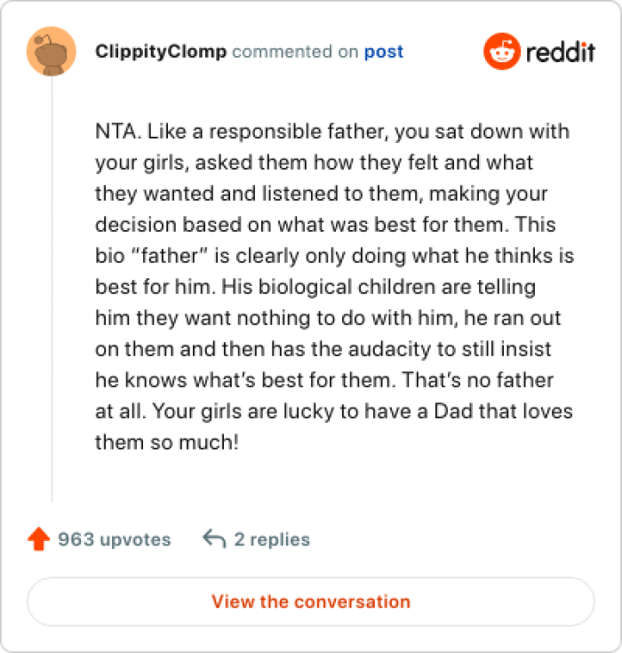Upvote the comment with the orange arrow
The image size is (622, 653).
click(x=38, y=539)
